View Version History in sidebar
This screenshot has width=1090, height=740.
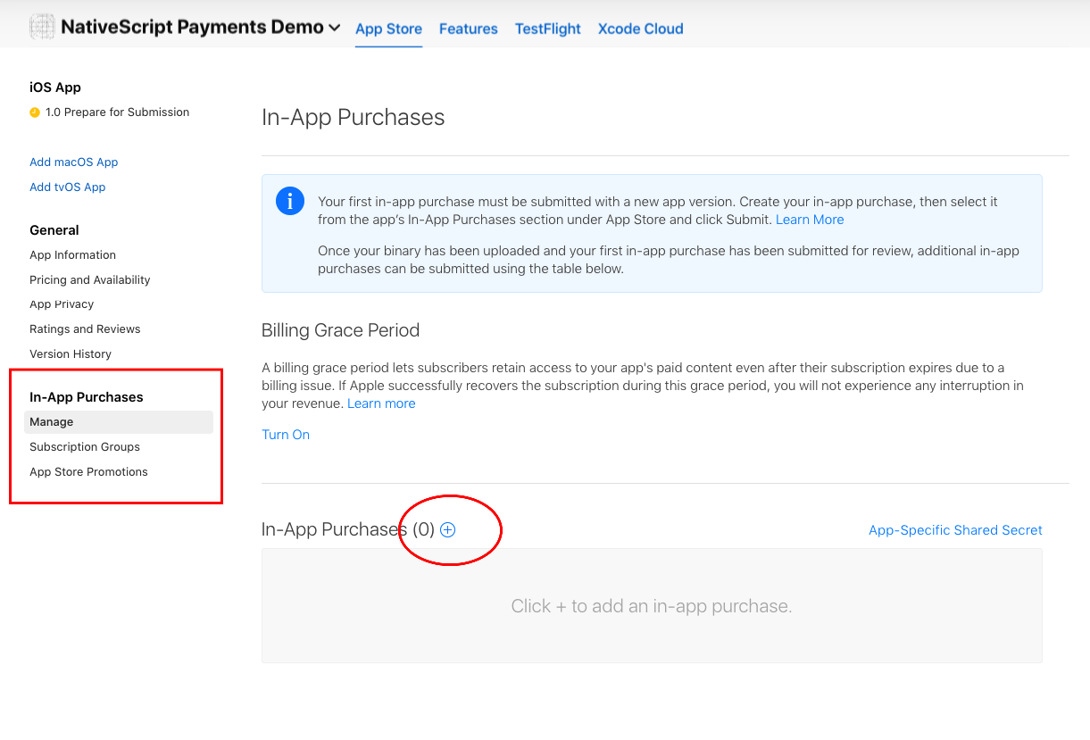71,354
